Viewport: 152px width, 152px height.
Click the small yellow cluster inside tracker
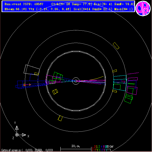click(x=55, y=92)
